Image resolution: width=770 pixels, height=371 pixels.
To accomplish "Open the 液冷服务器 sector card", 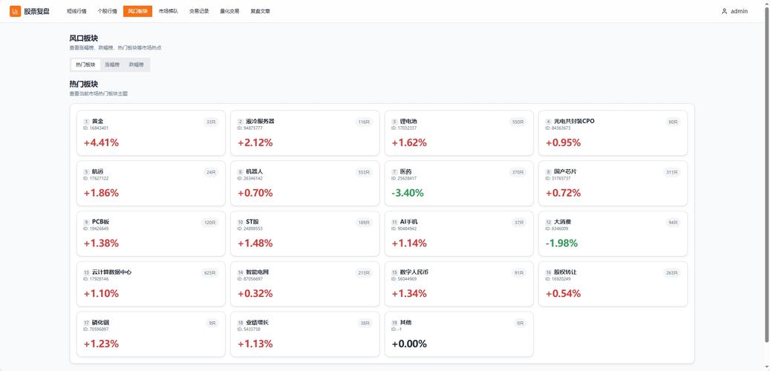I will pyautogui.click(x=305, y=133).
